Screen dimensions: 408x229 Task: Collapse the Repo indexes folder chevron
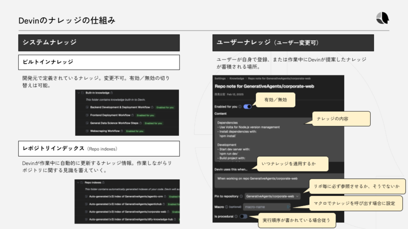[78, 183]
